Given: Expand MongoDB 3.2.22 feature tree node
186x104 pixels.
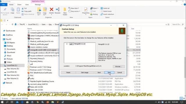Looking at the screenshot, I should click(67, 44).
